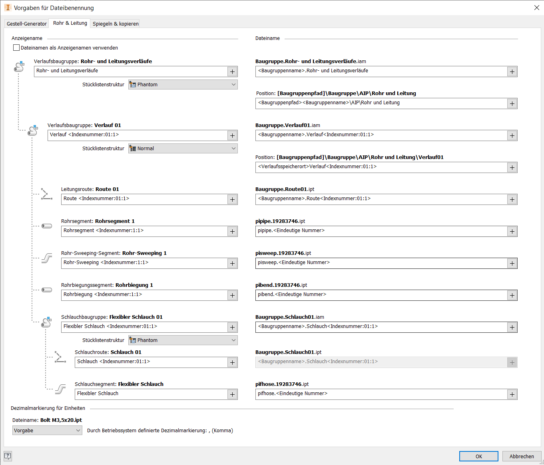
Task: Click the Flexibler Schlauch 01 assembly icon
Action: (x=46, y=322)
